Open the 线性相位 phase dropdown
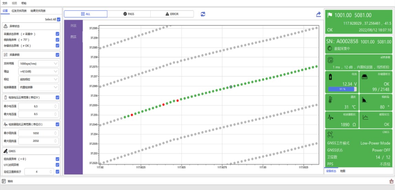 tap(39, 79)
